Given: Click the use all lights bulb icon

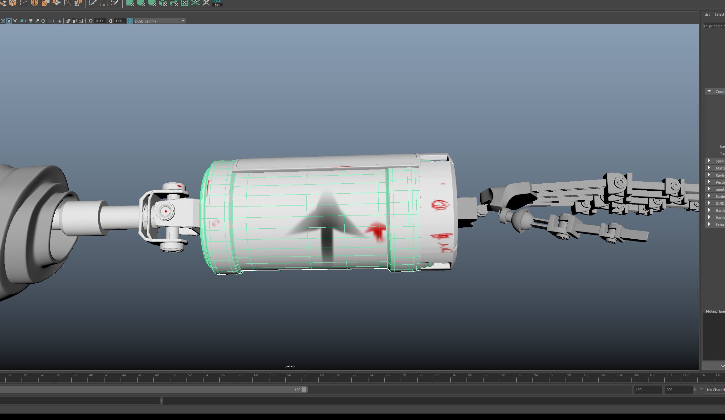Looking at the screenshot, I should (15, 21).
